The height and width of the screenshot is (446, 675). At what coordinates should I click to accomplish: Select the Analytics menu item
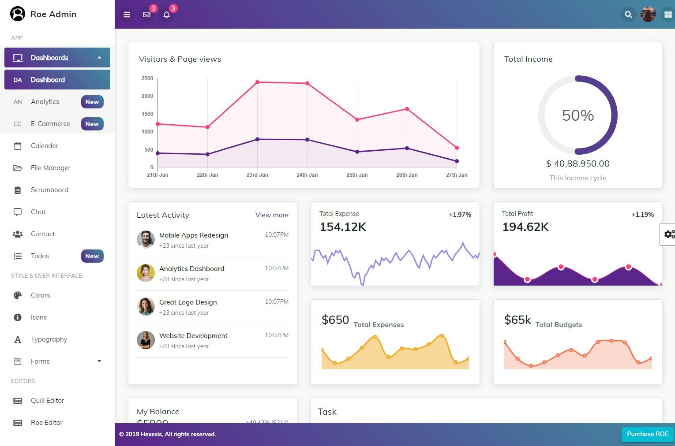pos(57,102)
